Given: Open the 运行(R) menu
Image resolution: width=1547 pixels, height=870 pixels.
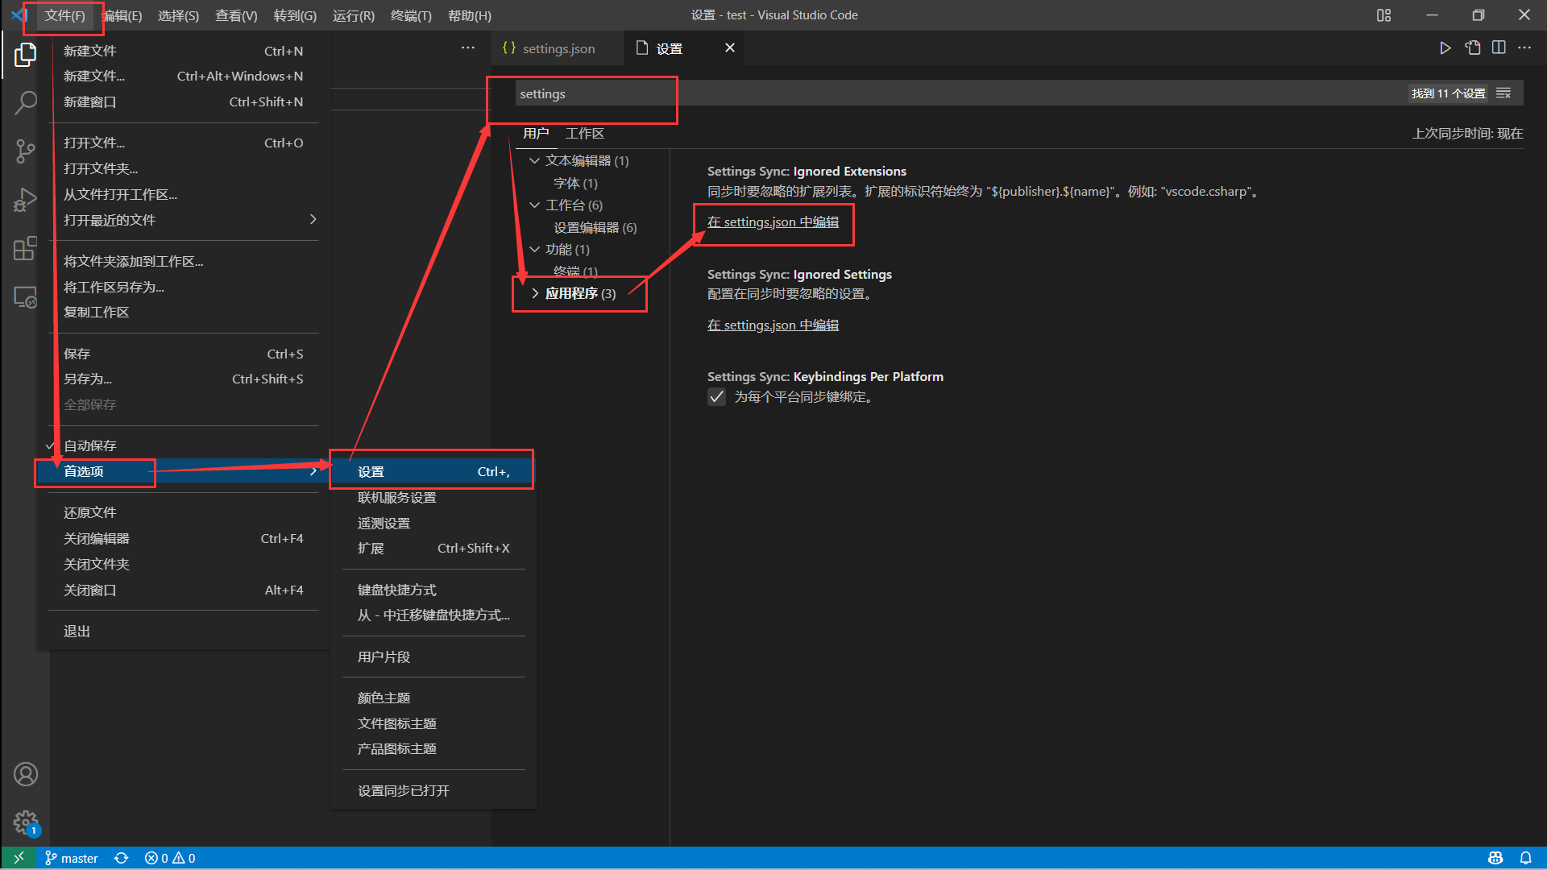Looking at the screenshot, I should [x=353, y=16].
